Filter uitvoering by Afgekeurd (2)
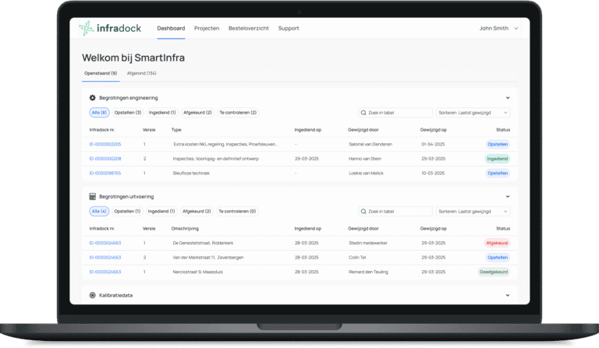Viewport: 599px width, 348px height. click(x=197, y=212)
